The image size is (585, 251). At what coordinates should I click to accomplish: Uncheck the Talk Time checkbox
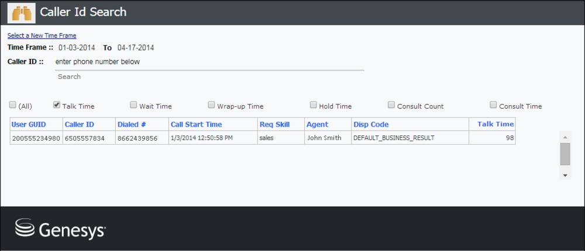pyautogui.click(x=57, y=105)
